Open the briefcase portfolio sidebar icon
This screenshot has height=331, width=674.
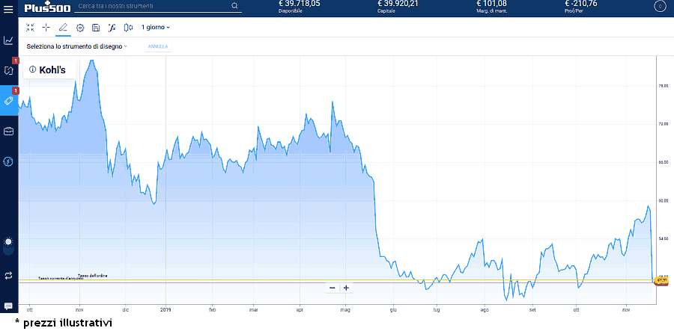pos(8,132)
